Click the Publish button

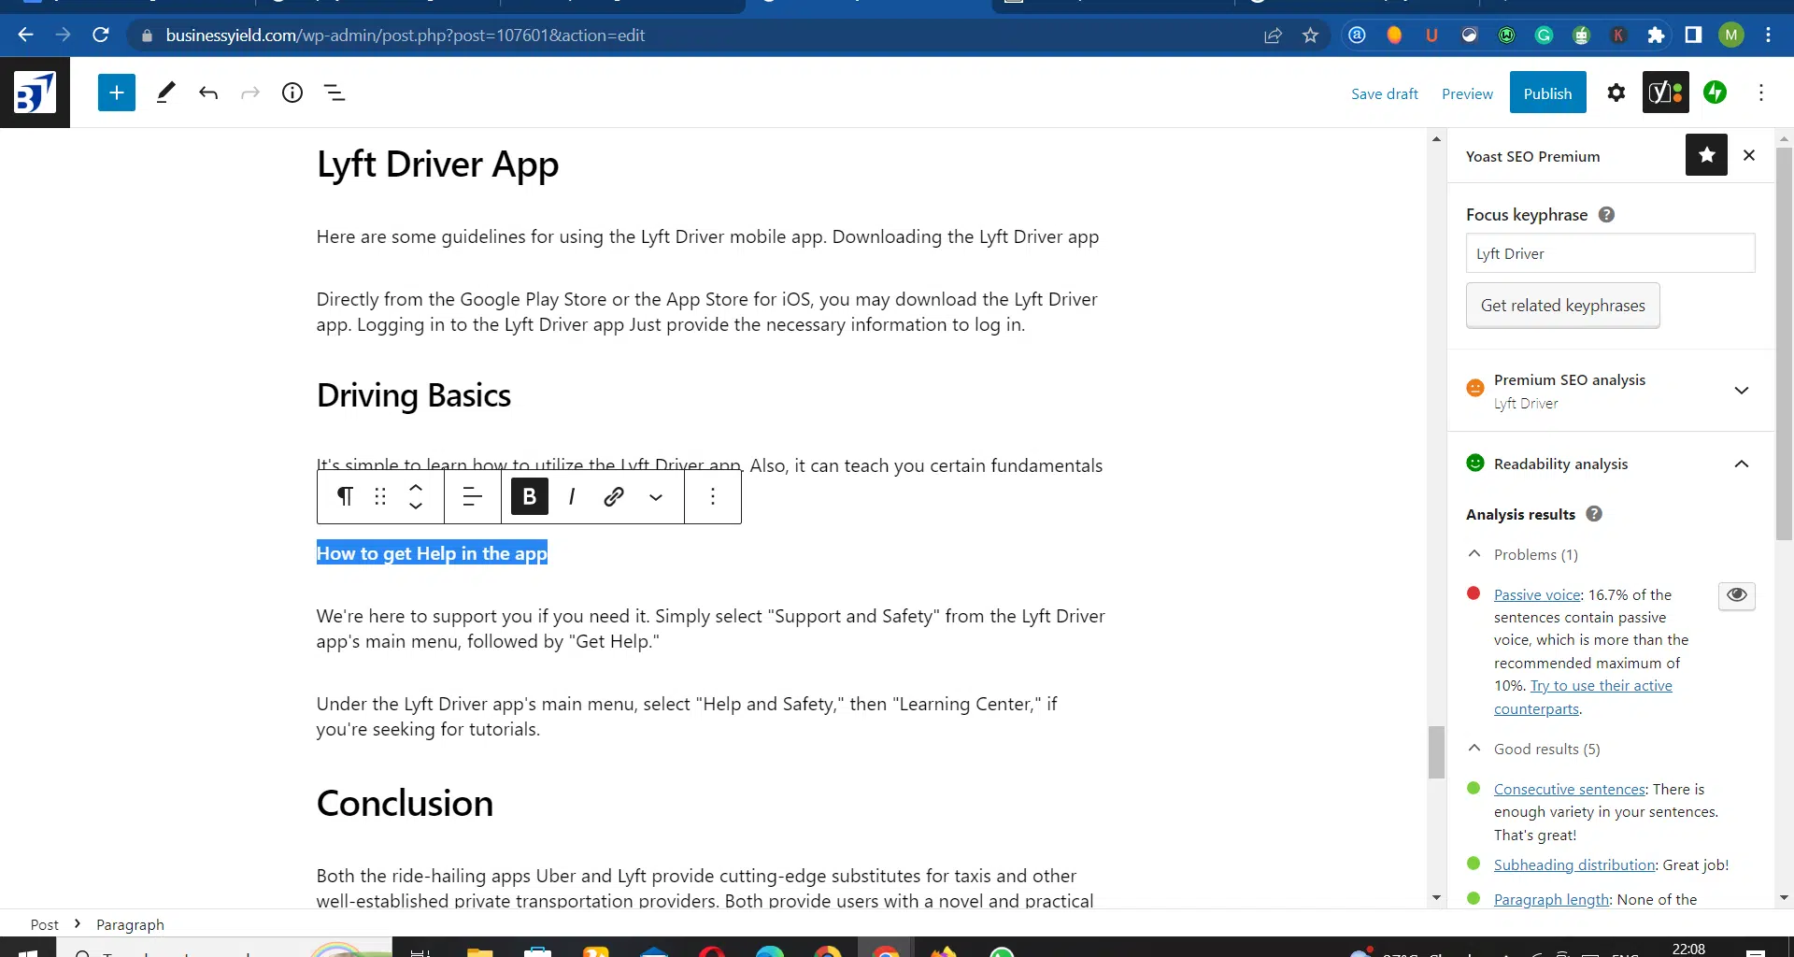pyautogui.click(x=1547, y=93)
